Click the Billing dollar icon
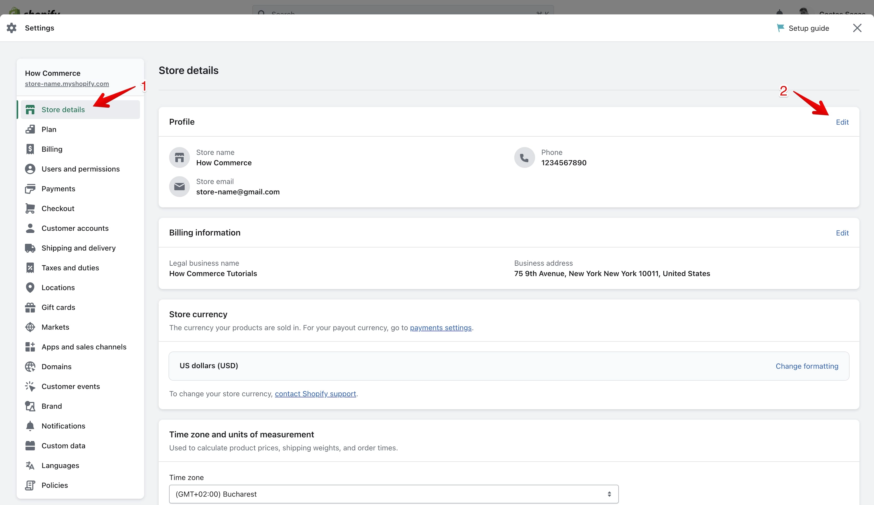The height and width of the screenshot is (505, 874). pyautogui.click(x=30, y=149)
